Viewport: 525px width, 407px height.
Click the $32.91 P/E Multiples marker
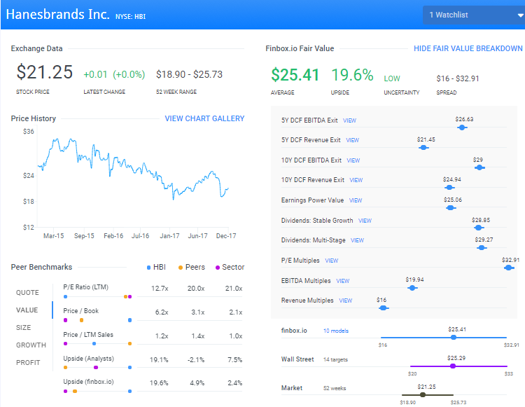509,268
